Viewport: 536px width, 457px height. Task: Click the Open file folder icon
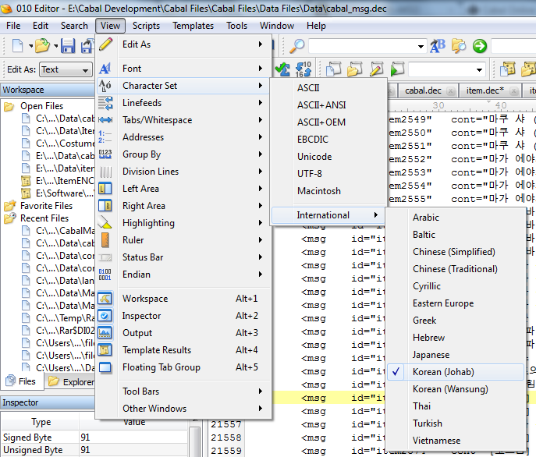click(42, 46)
